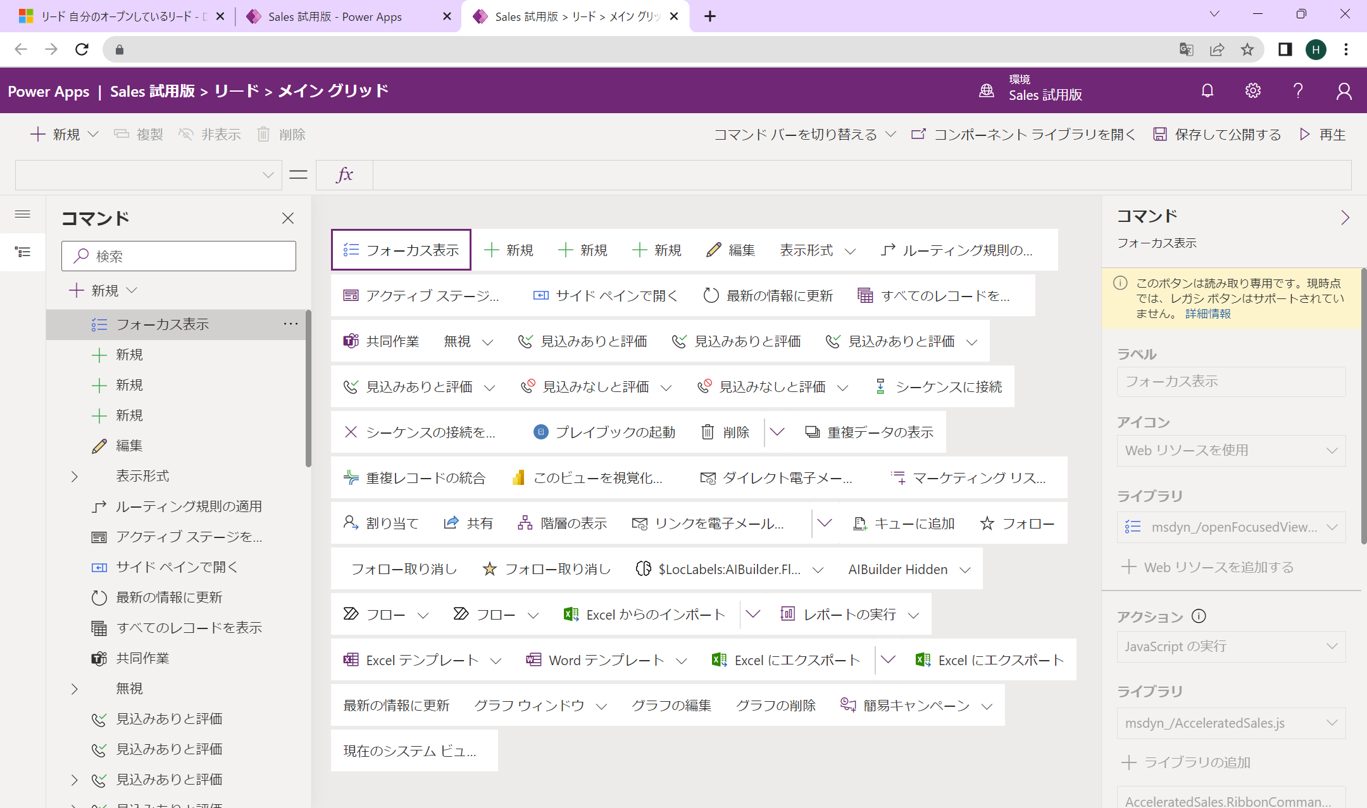Toggle the hamburger navigation menu

click(x=23, y=214)
